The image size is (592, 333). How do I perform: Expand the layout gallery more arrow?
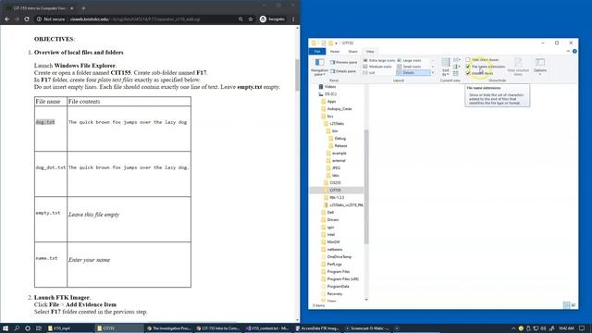click(x=433, y=72)
